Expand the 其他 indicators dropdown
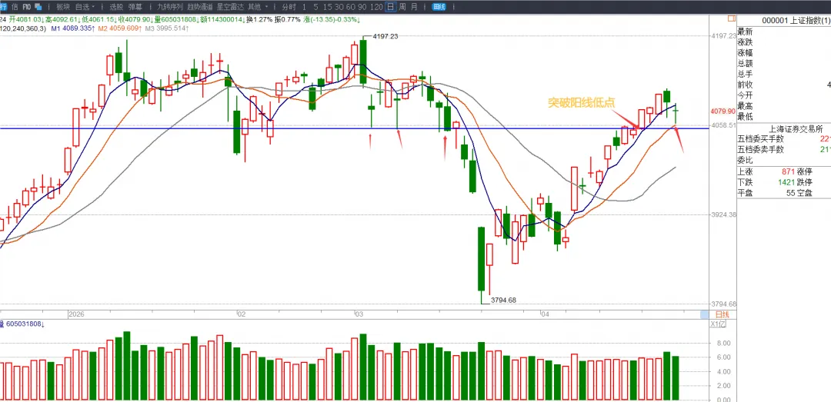 pyautogui.click(x=258, y=7)
